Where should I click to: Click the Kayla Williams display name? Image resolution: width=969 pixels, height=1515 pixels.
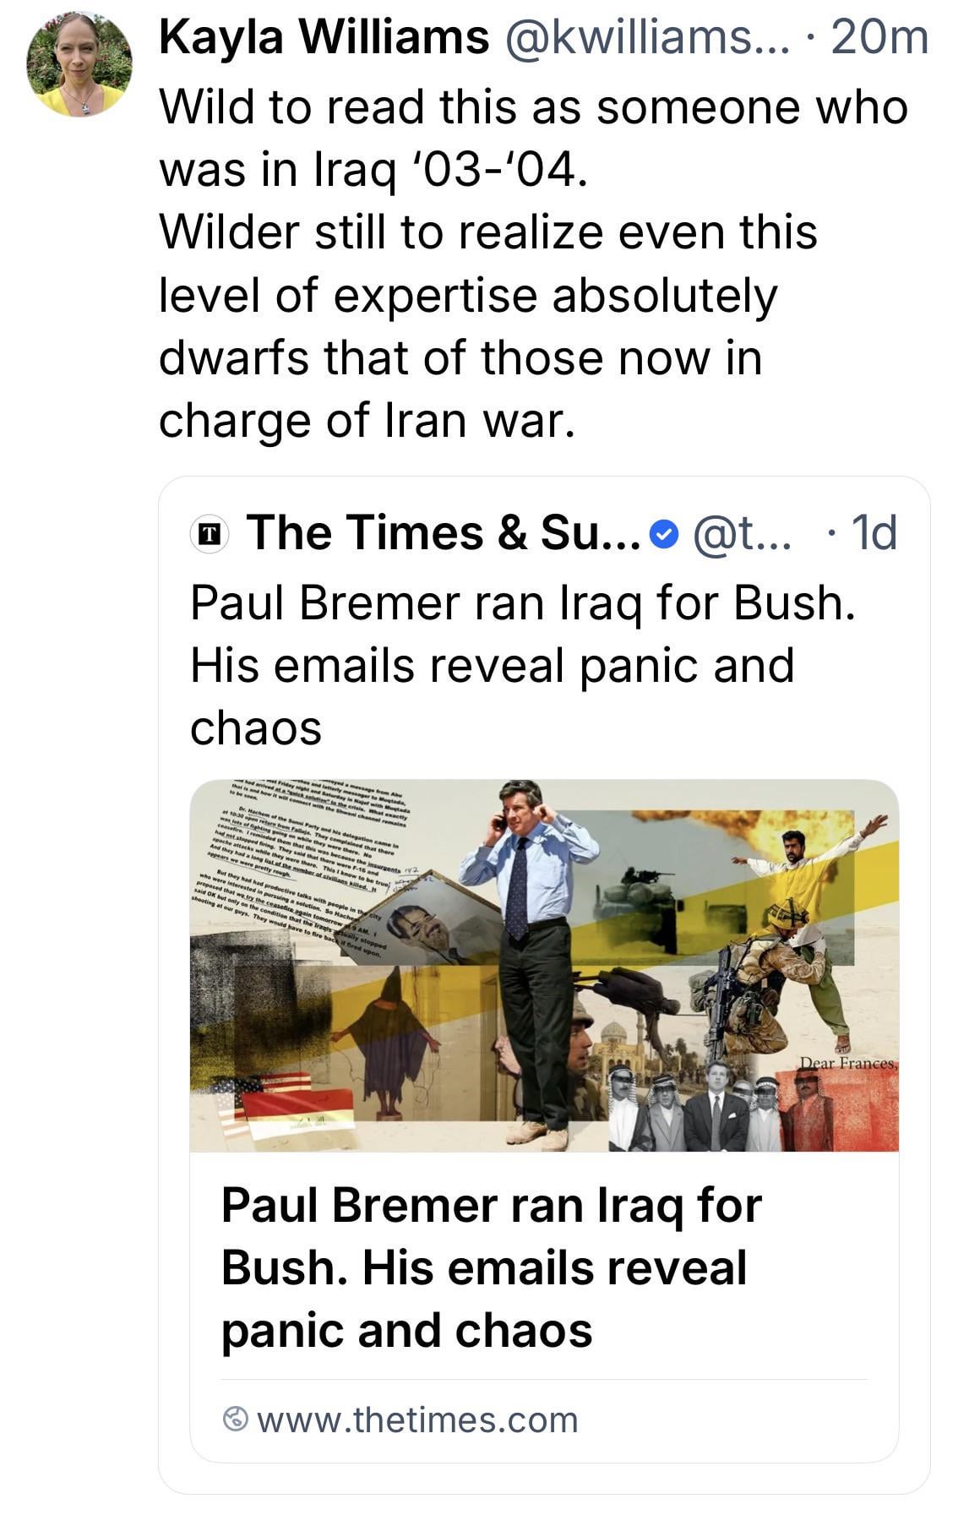(x=324, y=39)
